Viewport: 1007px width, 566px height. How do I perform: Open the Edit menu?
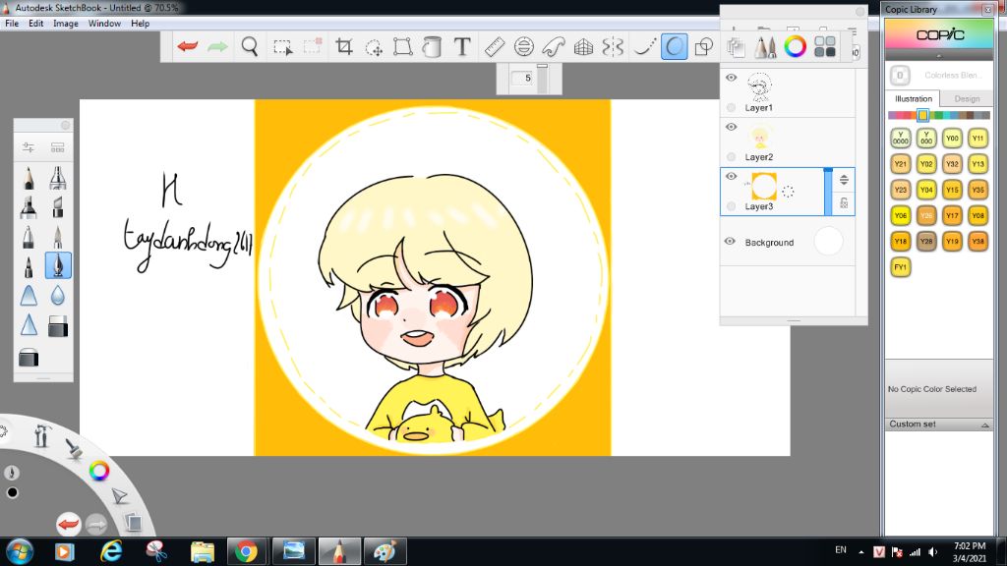tap(36, 24)
